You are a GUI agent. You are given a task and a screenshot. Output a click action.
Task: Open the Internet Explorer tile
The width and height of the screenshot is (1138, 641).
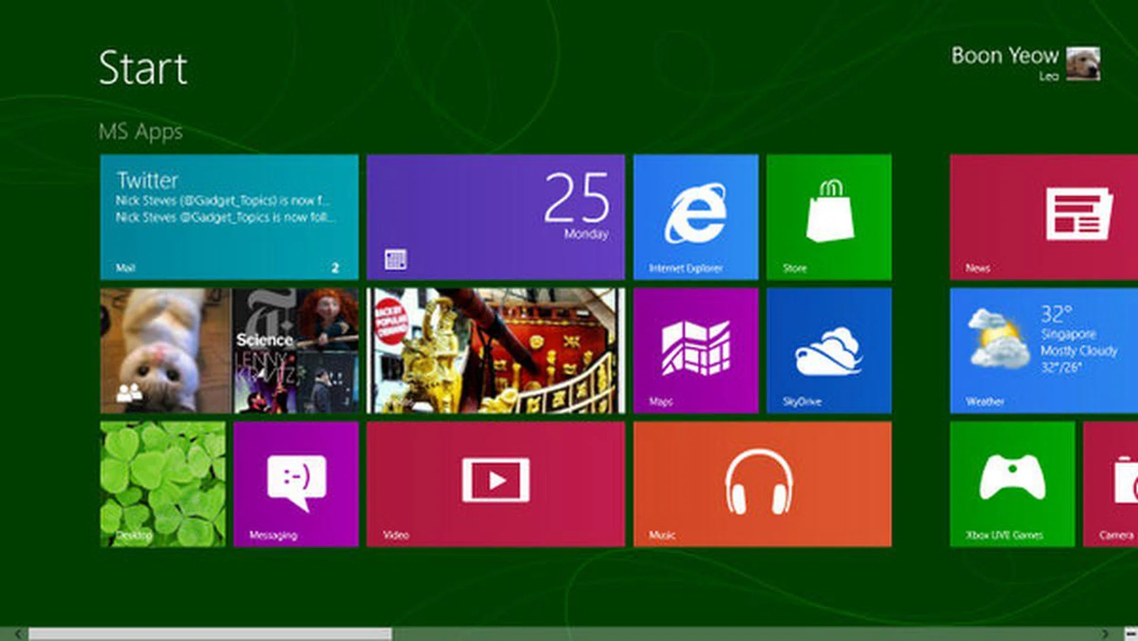[x=695, y=217]
